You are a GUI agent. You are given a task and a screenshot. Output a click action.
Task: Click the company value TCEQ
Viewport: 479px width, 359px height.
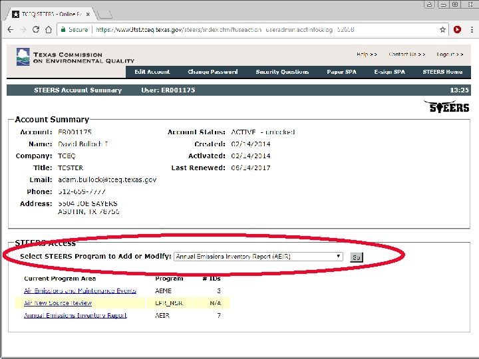pos(67,156)
